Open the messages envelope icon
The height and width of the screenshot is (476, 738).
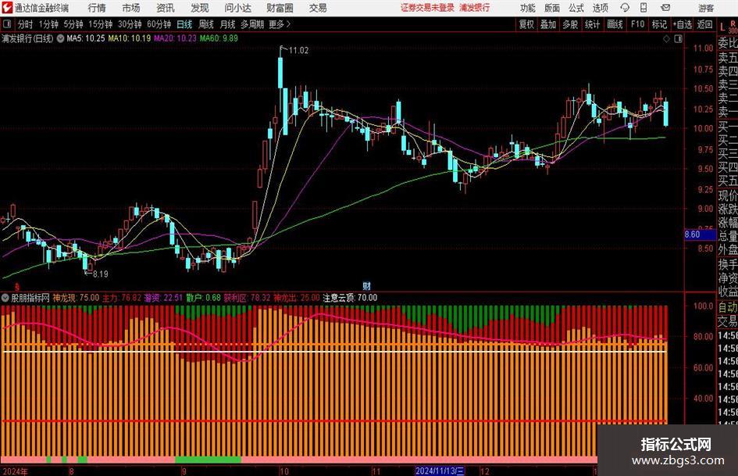(x=665, y=8)
